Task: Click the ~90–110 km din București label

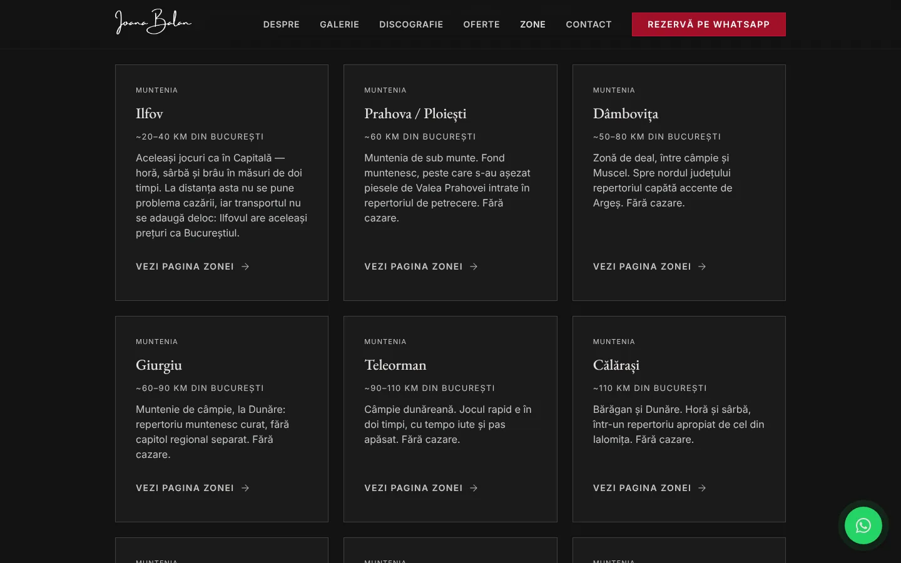Action: pyautogui.click(x=429, y=388)
